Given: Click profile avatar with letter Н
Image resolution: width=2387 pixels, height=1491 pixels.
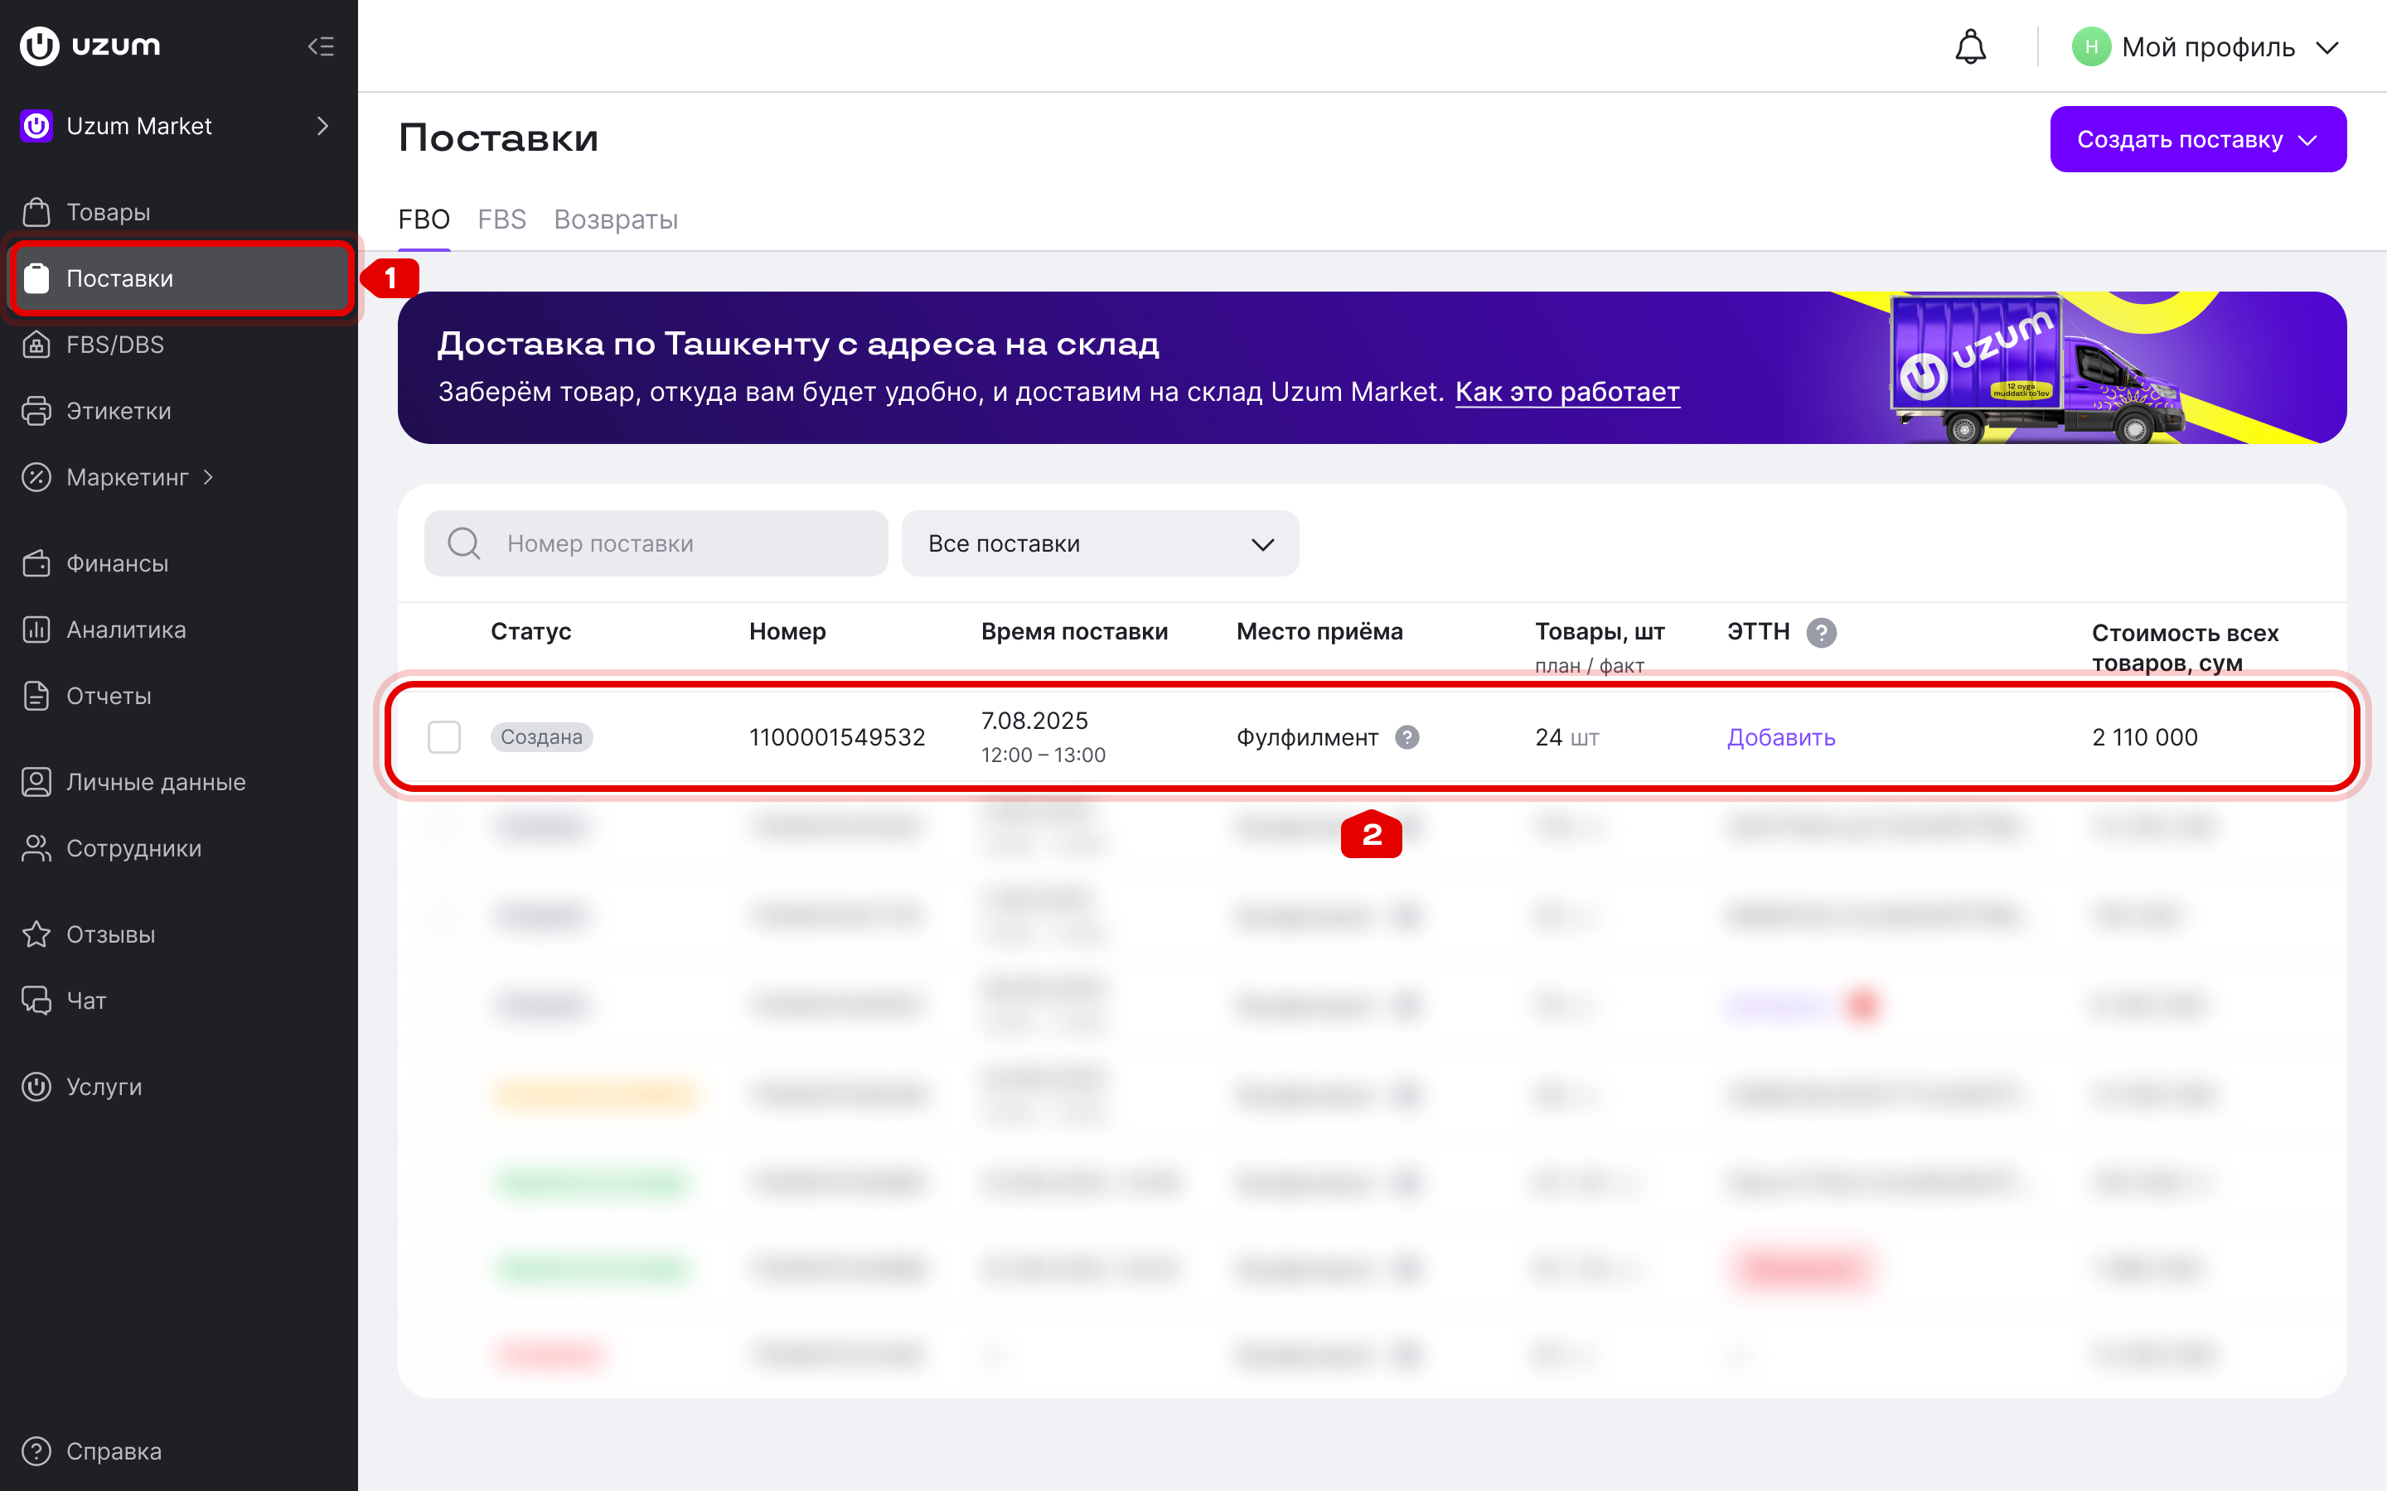Looking at the screenshot, I should 2091,46.
